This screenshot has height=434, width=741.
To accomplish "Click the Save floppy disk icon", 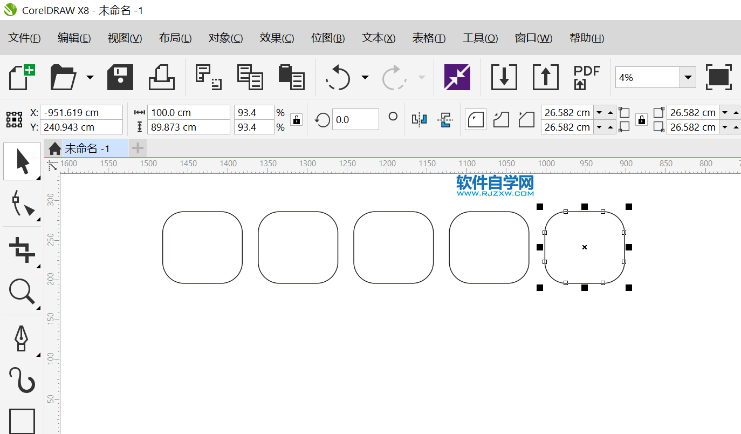I will (x=120, y=77).
